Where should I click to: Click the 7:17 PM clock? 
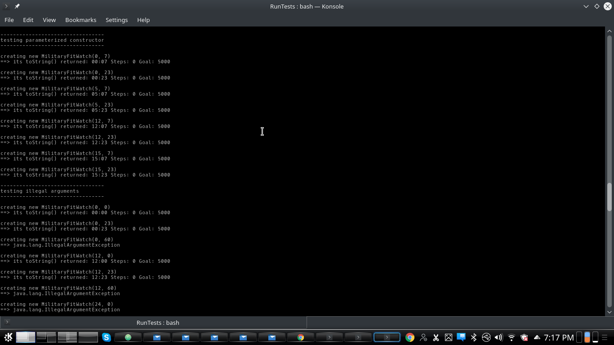[559, 337]
